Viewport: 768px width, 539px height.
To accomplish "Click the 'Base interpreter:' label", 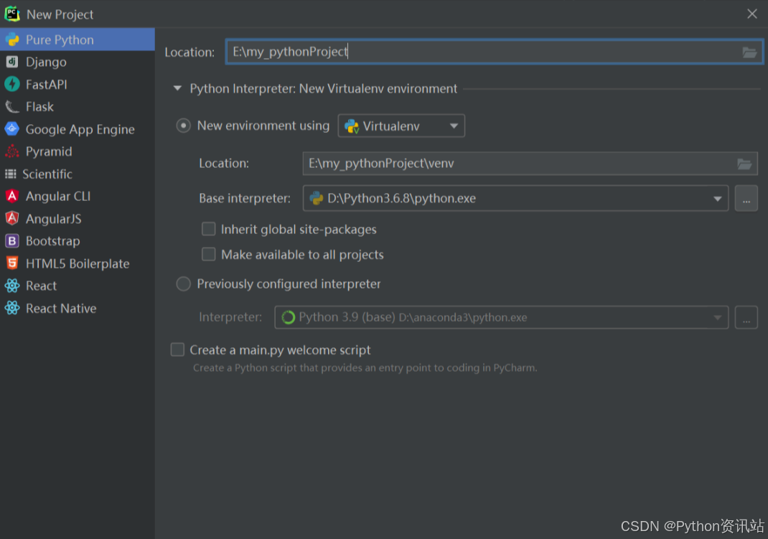I will (245, 198).
